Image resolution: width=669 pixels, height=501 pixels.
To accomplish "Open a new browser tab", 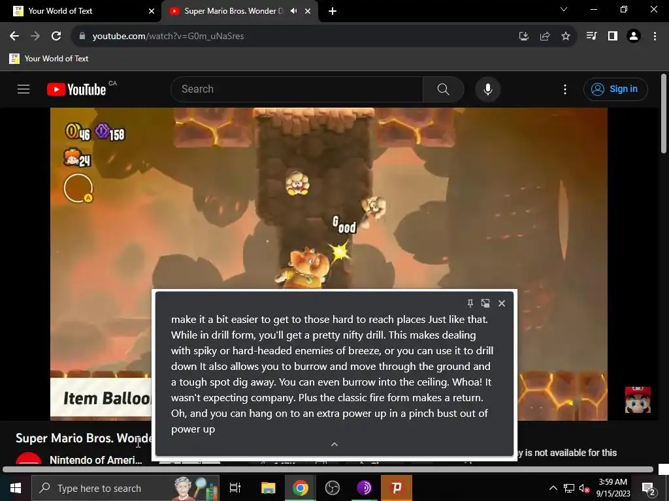I will (333, 11).
